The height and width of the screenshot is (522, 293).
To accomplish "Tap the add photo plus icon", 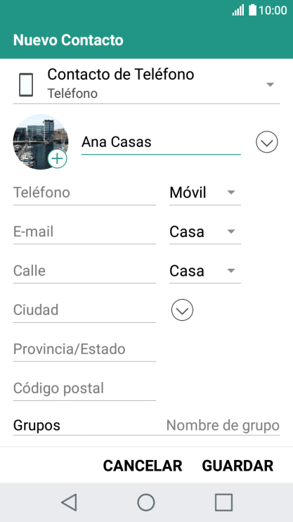I will coord(58,159).
